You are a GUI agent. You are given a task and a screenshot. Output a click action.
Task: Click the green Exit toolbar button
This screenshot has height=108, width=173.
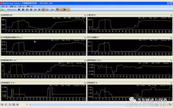point(3,10)
